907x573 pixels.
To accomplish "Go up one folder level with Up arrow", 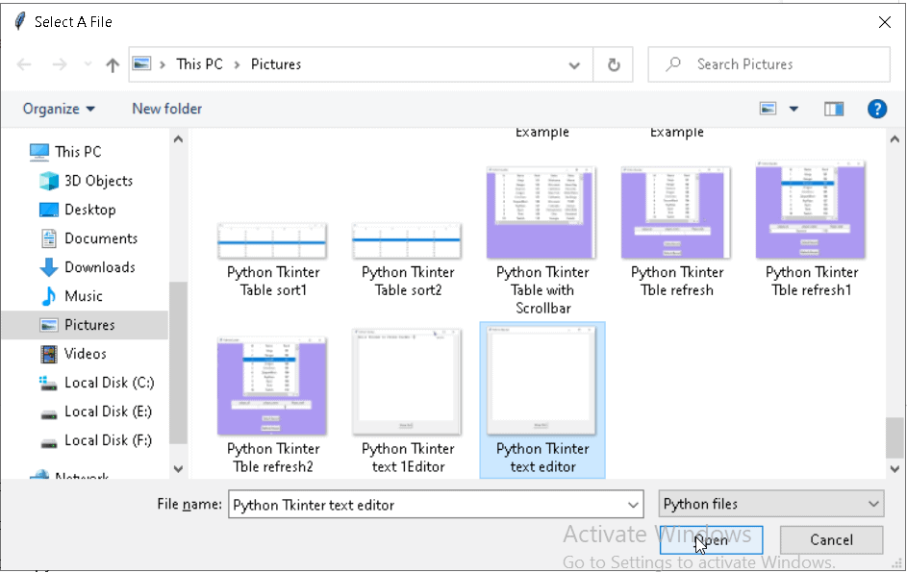I will 112,64.
